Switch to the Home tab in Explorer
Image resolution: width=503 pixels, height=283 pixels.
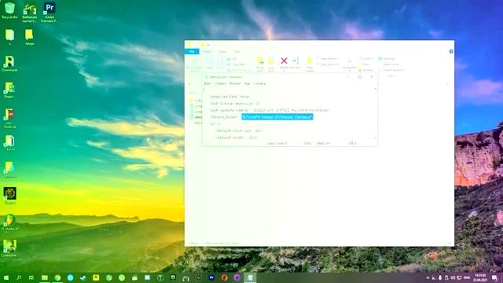207,51
